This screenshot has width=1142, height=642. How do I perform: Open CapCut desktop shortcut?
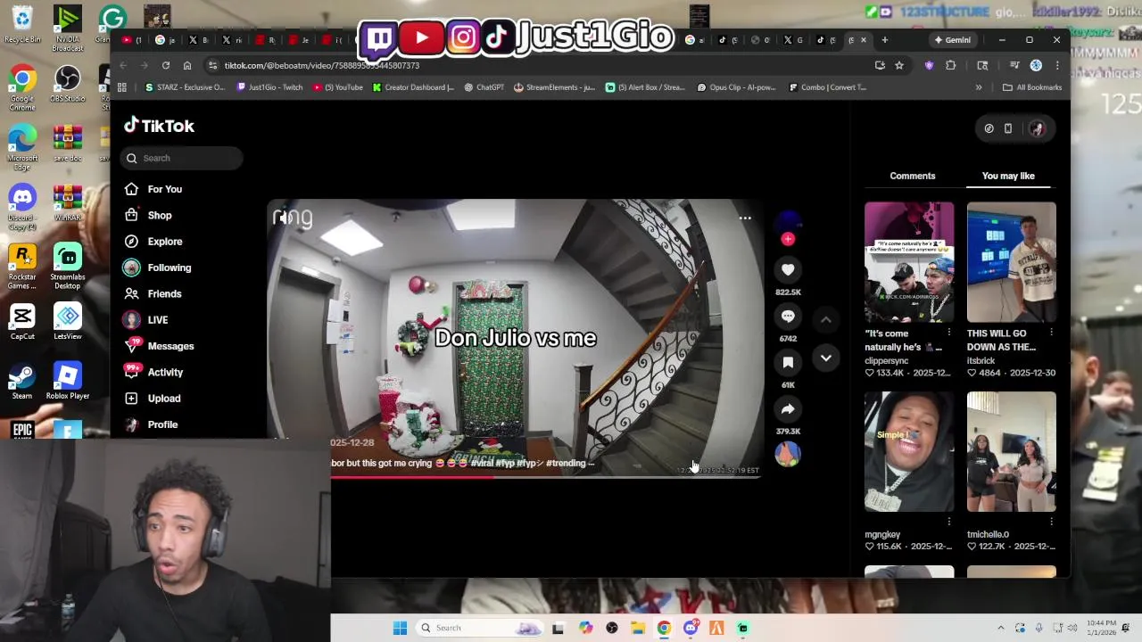[22, 322]
